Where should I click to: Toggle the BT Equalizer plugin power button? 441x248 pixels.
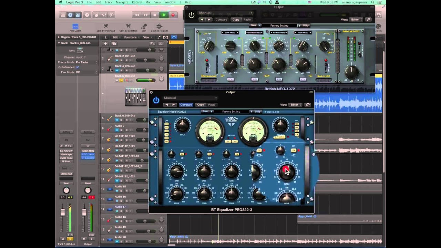156,100
